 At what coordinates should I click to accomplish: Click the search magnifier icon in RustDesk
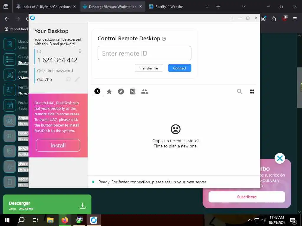239,92
